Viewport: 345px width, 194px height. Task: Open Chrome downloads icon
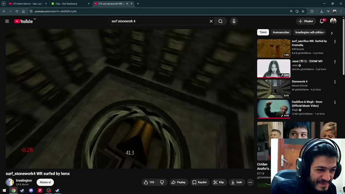322,11
